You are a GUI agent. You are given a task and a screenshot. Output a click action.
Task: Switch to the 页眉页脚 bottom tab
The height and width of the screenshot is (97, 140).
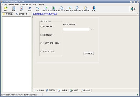51,90
